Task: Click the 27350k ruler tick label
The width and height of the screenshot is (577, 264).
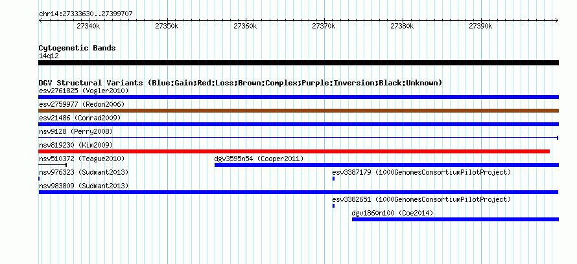Action: click(x=167, y=26)
